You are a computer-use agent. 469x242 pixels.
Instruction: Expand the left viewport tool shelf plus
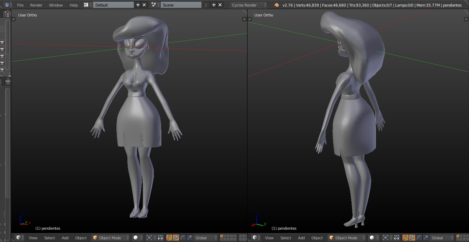14,19
